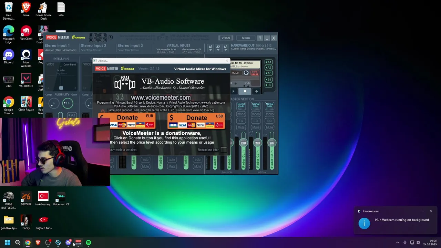Click B1 bus Fader Gain knob
The height and width of the screenshot is (248, 441).
257,143
